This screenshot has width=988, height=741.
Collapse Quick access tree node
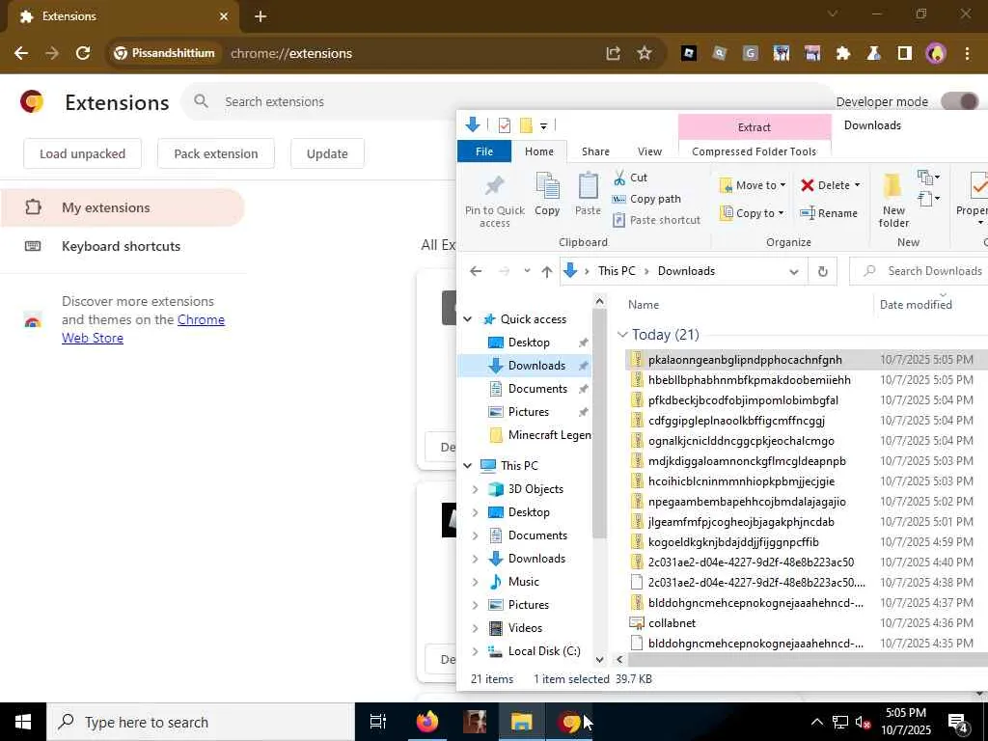tap(468, 319)
